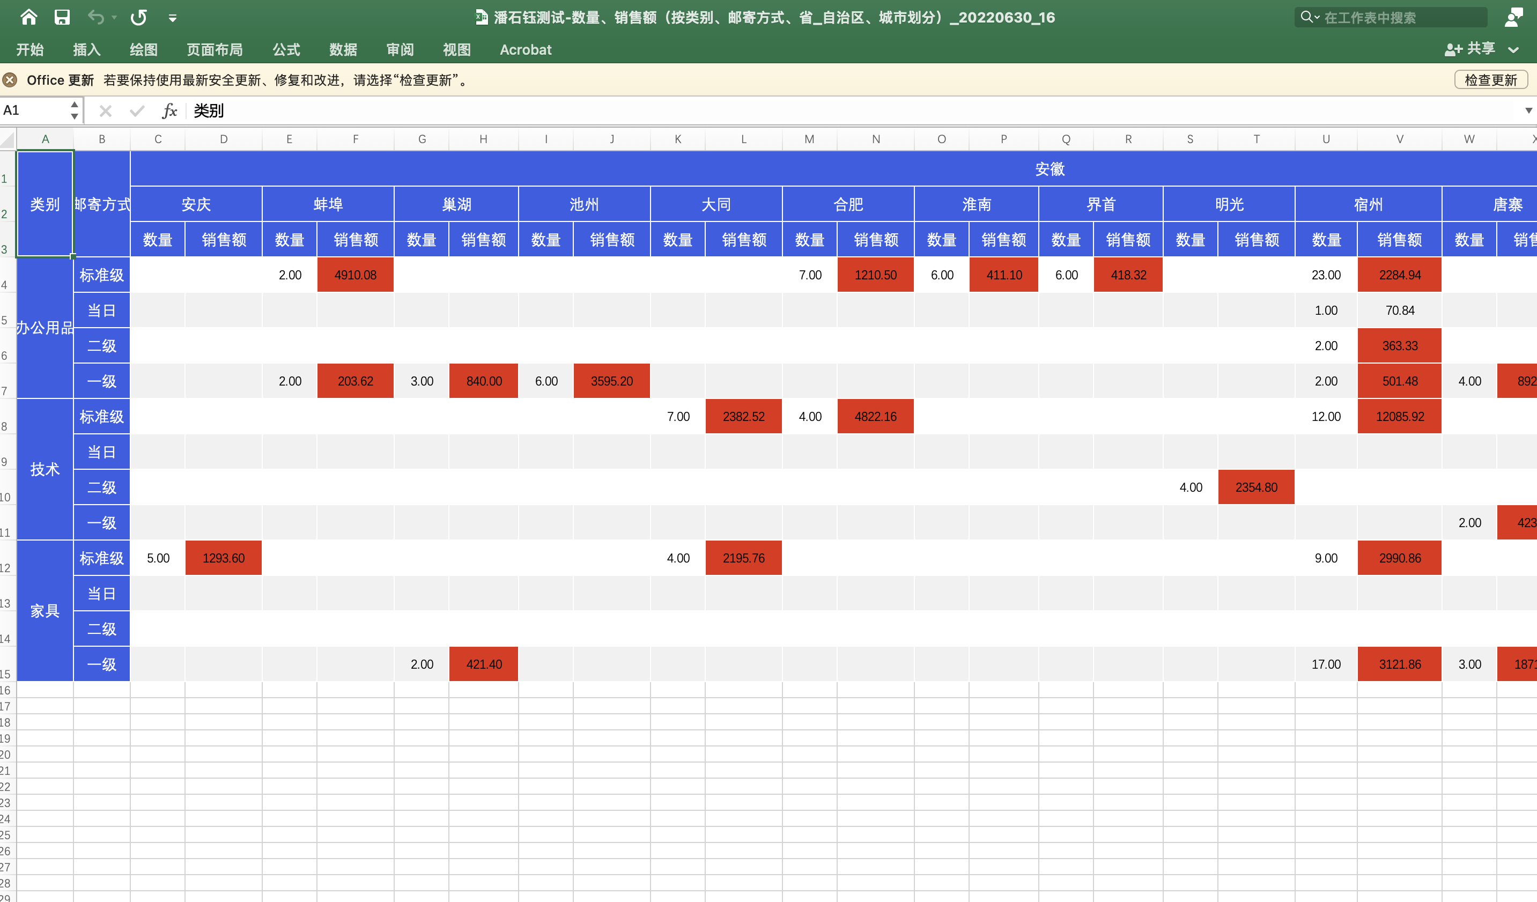Dismiss the Office 更新 notification via its X toggle

[9, 80]
